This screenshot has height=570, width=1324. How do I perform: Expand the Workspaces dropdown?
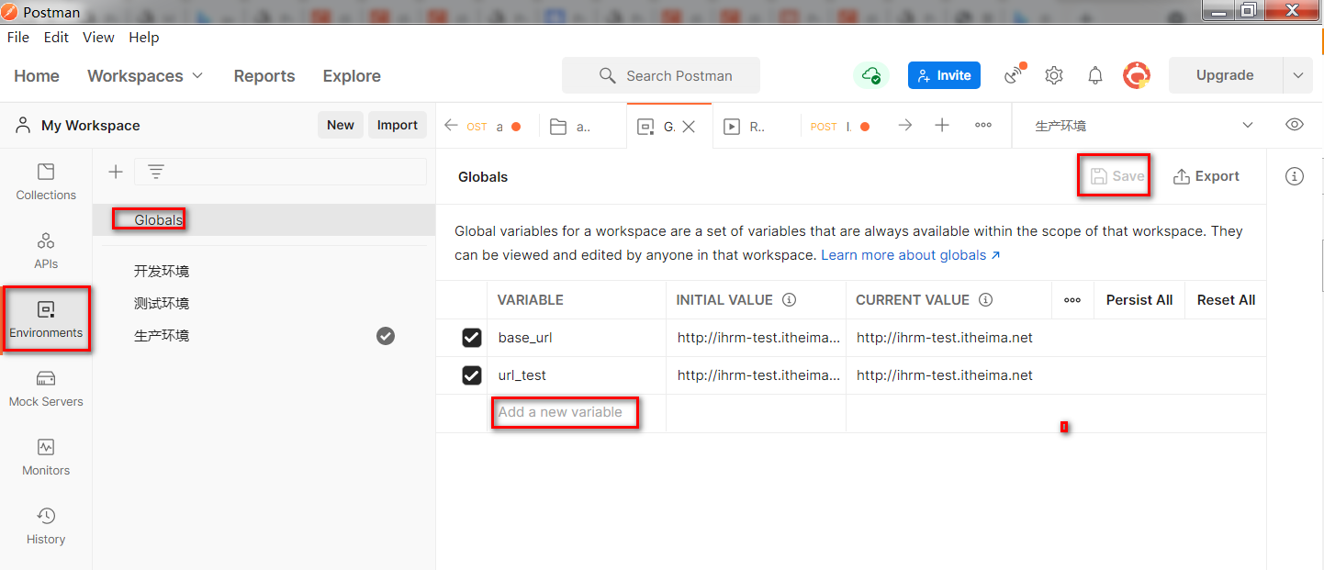click(x=145, y=76)
